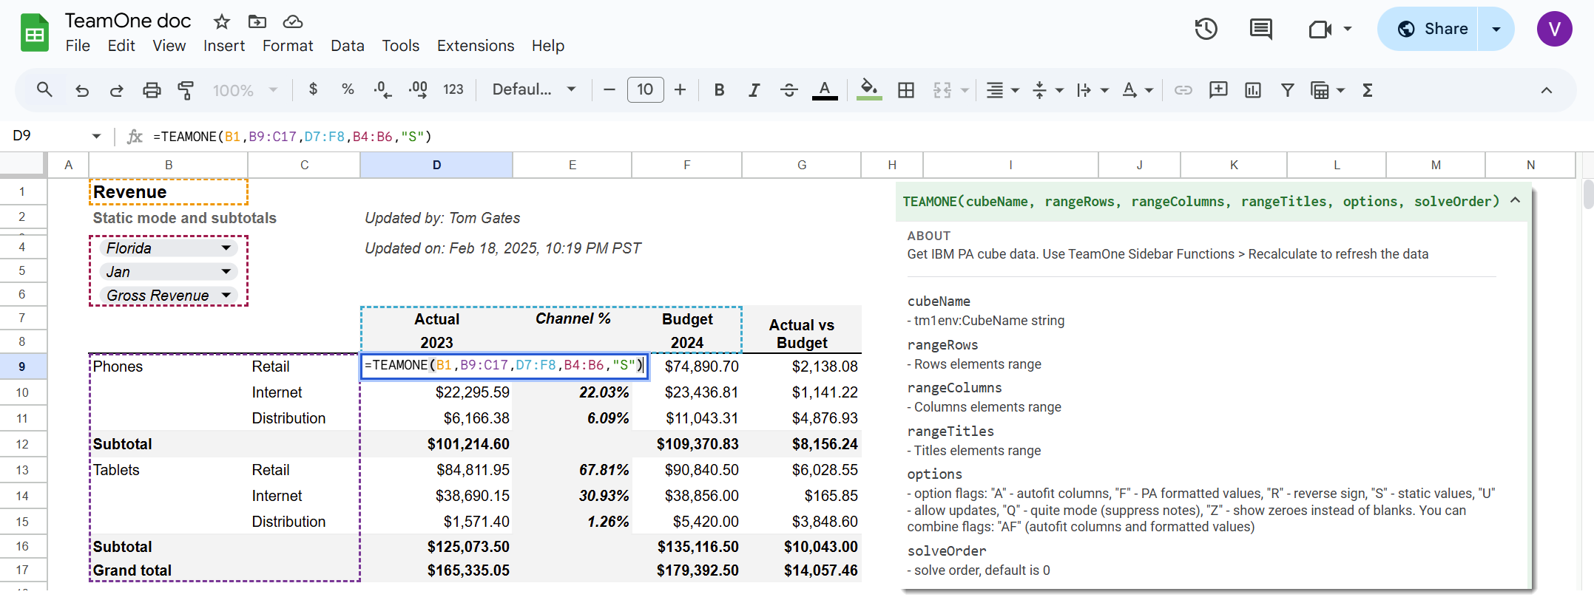Insert a chart

click(x=1253, y=90)
